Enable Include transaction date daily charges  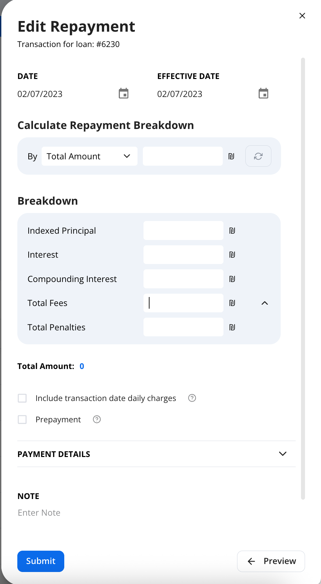point(22,398)
